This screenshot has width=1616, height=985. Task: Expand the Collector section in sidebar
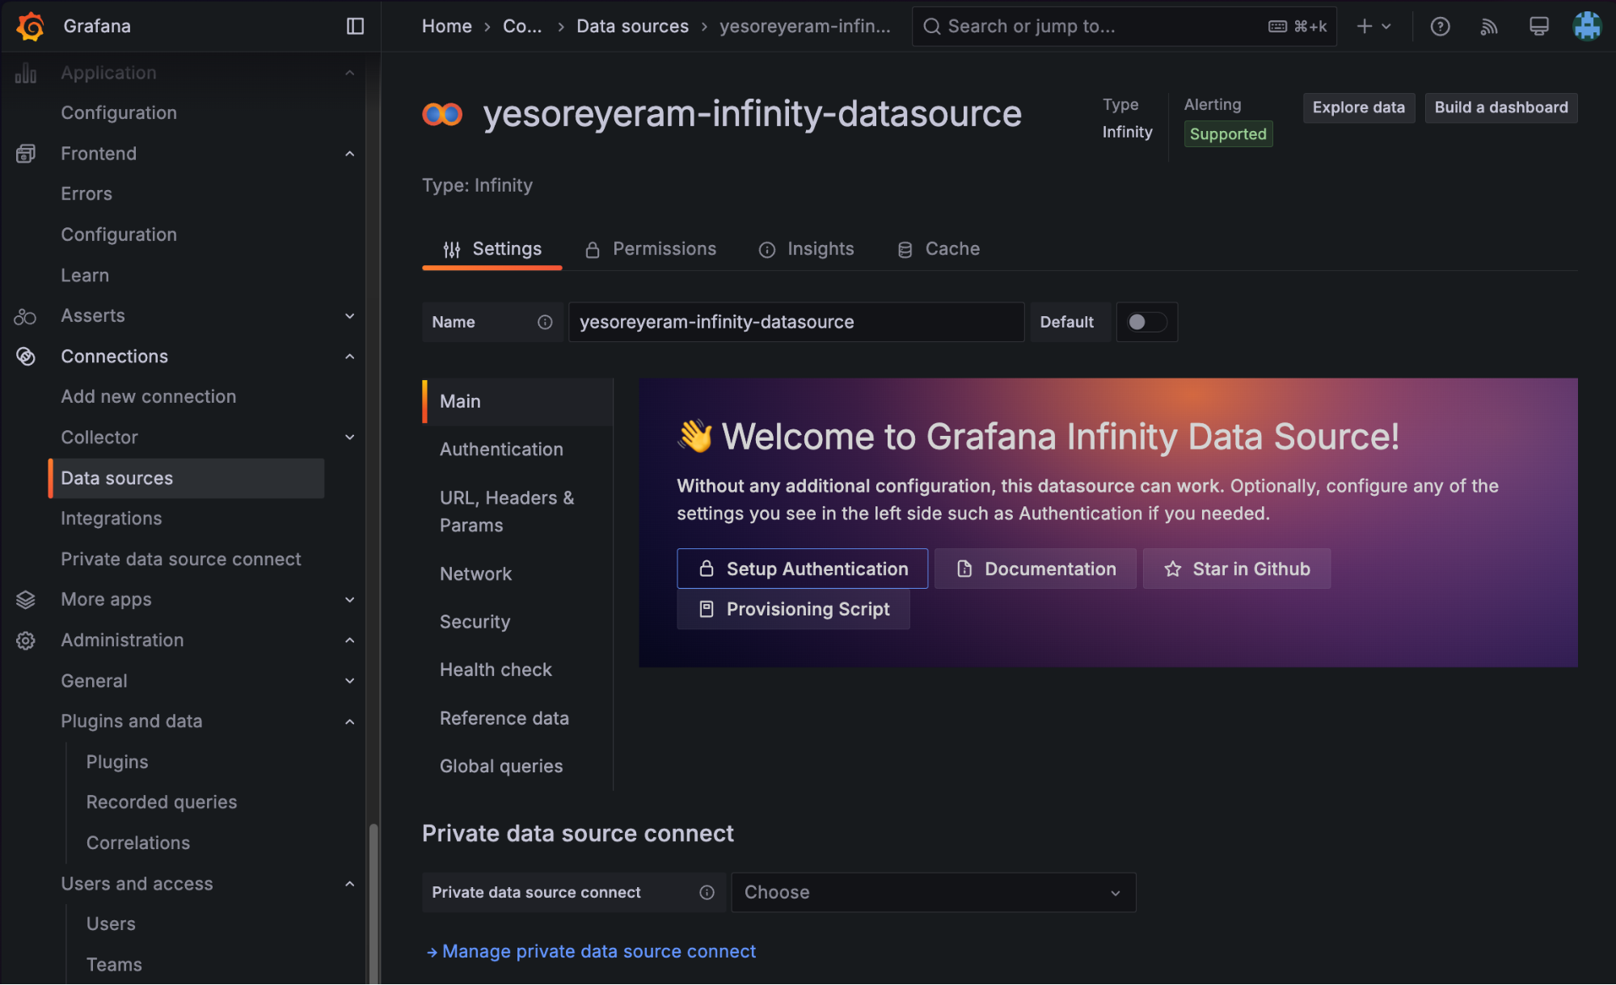tap(349, 437)
